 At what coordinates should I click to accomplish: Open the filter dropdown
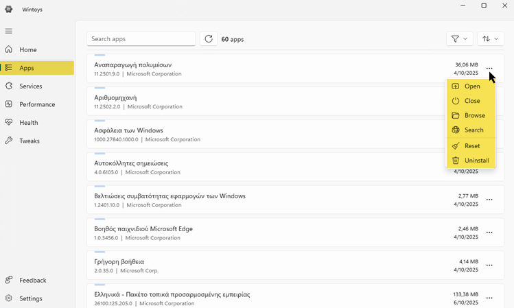[x=459, y=39]
